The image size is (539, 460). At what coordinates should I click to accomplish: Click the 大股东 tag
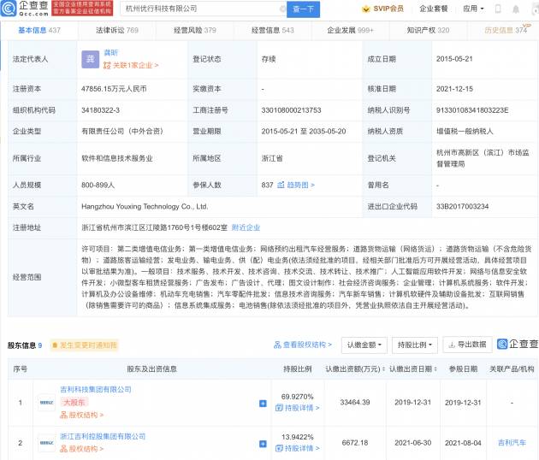(x=74, y=402)
